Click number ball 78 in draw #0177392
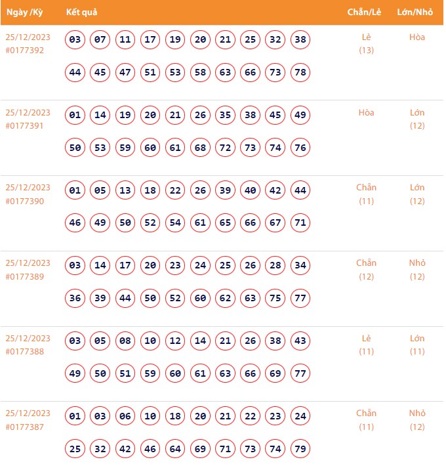446x466 pixels. (x=300, y=72)
